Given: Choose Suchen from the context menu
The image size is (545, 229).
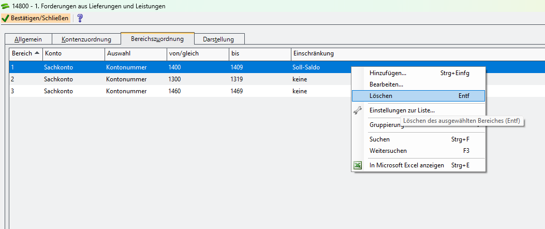Looking at the screenshot, I should coord(379,139).
